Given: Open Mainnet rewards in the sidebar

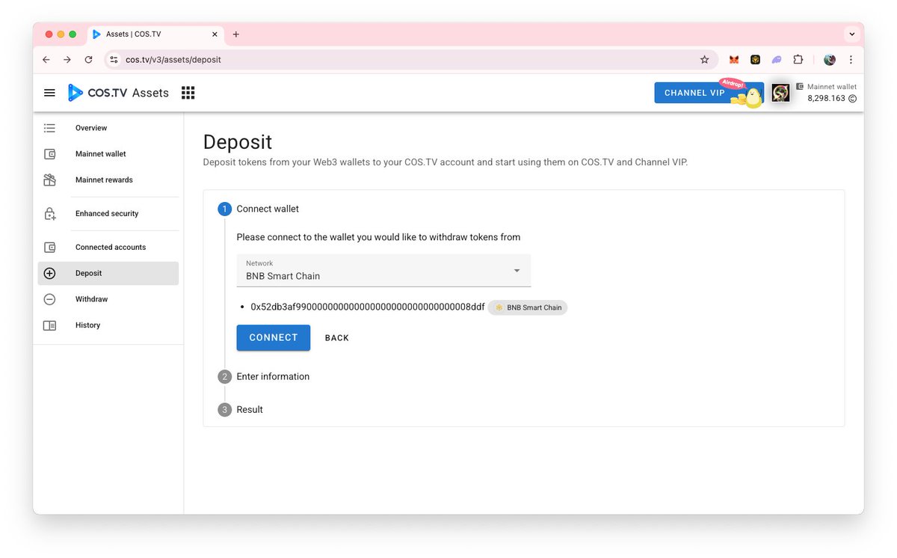Looking at the screenshot, I should coord(108,180).
